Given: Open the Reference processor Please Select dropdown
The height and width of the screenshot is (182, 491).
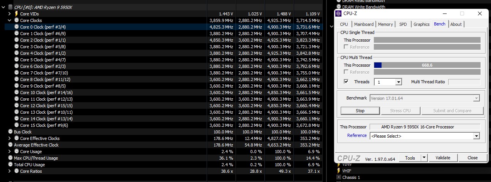Looking at the screenshot, I should pos(476,136).
